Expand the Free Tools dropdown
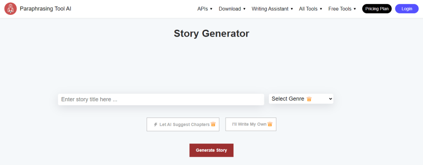This screenshot has width=423, height=165. (342, 9)
